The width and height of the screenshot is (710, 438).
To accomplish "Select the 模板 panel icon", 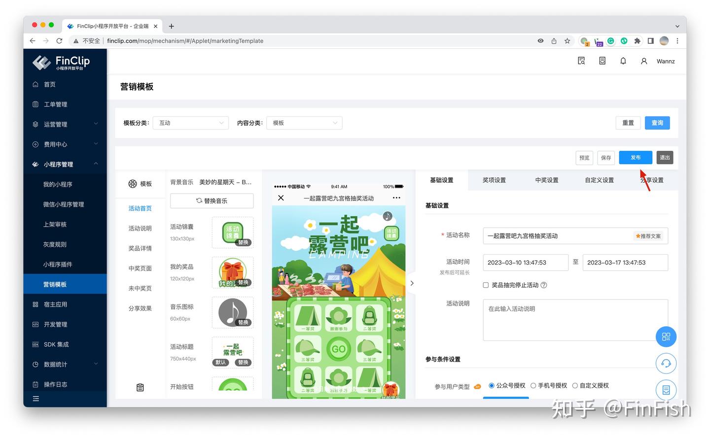I will [x=133, y=184].
